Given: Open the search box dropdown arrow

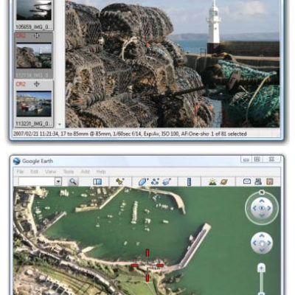Looking at the screenshot, I should coord(58,181).
